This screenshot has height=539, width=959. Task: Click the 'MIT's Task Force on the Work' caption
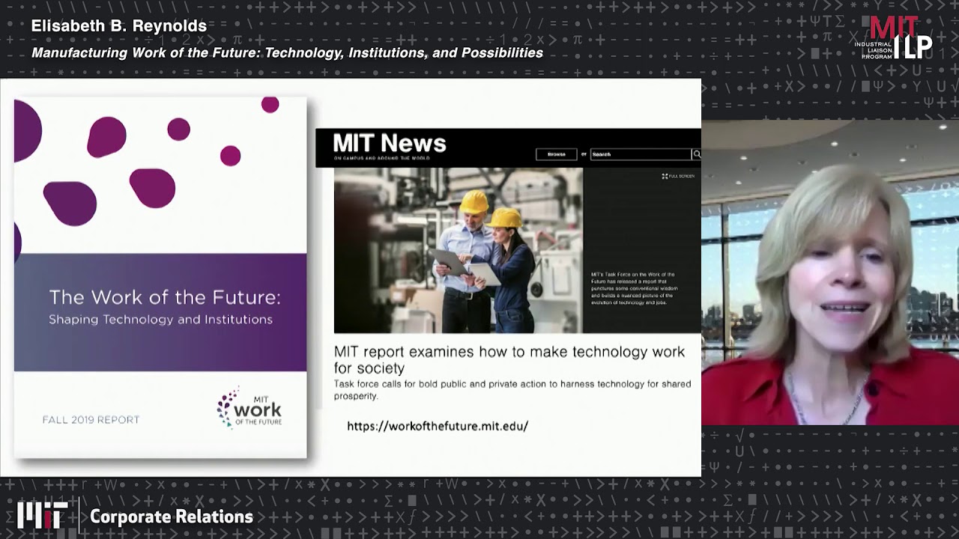pos(634,288)
